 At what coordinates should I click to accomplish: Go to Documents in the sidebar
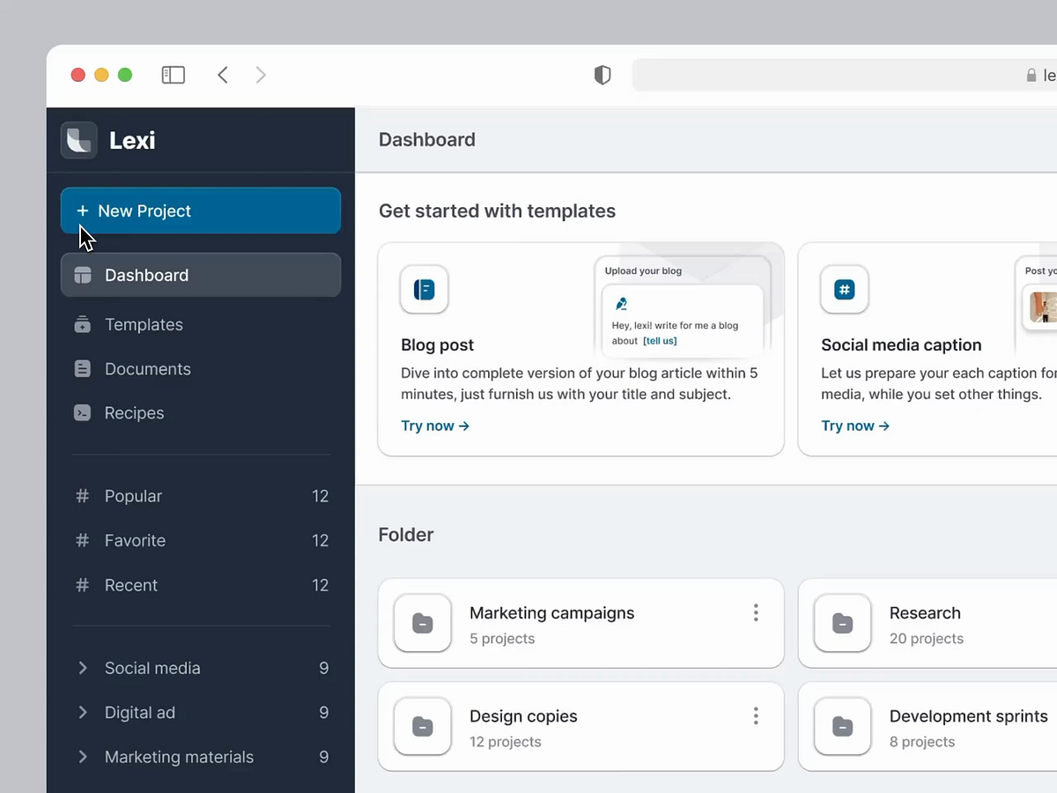click(147, 369)
